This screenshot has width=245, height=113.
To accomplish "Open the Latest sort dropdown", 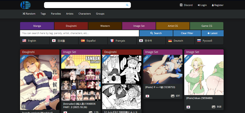I will pyautogui.click(x=212, y=33).
